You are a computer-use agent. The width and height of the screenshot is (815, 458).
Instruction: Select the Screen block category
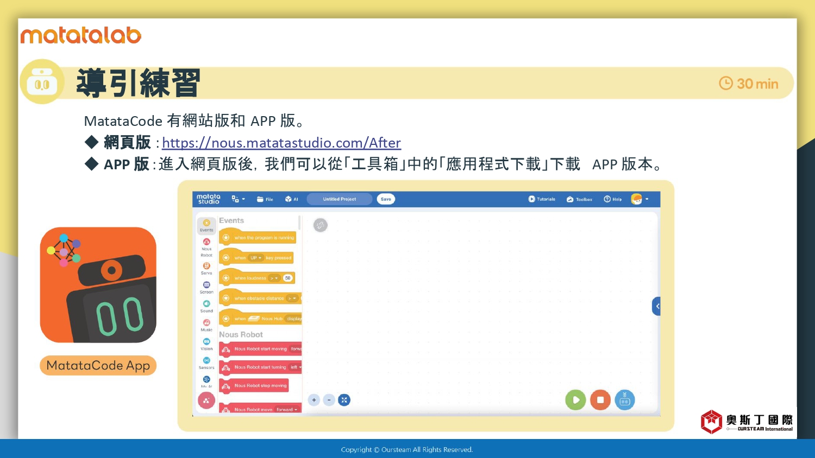(x=206, y=288)
